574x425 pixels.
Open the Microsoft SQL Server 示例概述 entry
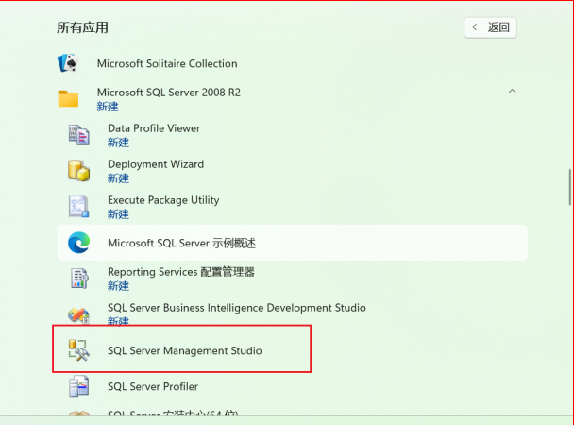pos(181,243)
